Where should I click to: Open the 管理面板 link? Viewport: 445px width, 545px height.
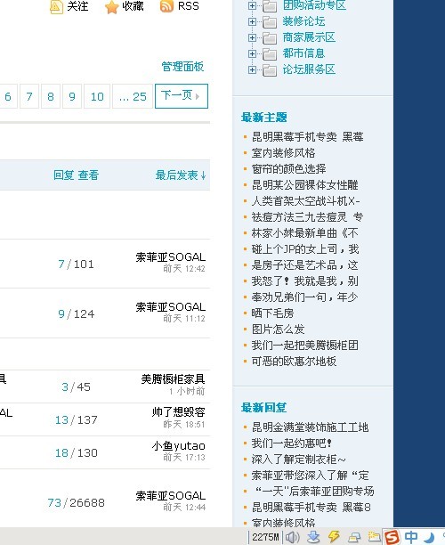(182, 67)
